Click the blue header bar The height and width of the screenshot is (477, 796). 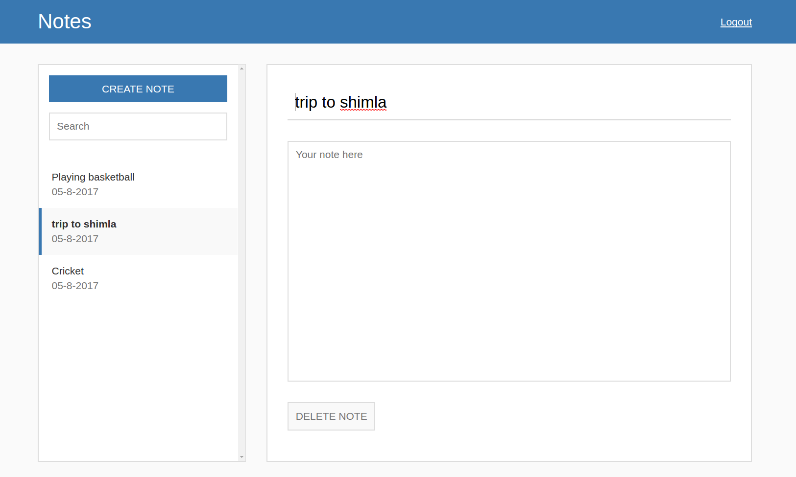[392, 22]
